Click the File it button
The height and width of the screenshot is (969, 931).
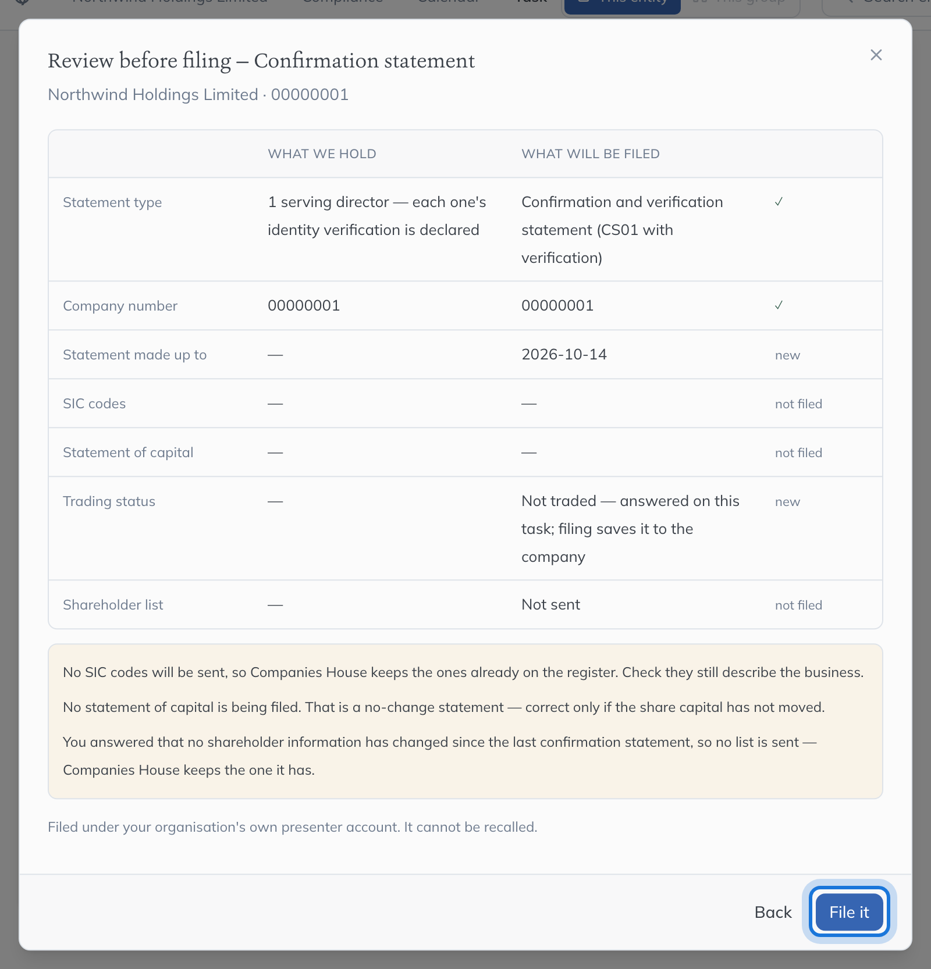point(849,912)
